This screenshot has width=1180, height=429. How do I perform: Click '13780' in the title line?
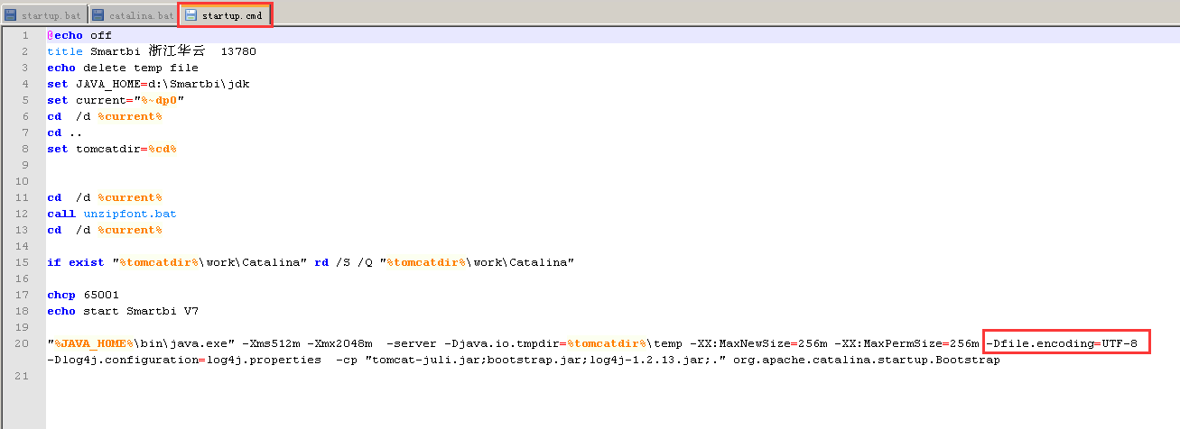(x=238, y=51)
